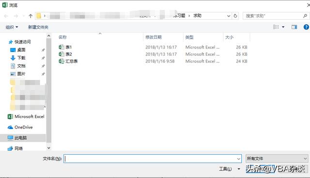Toggle the preview pane

click(294, 27)
